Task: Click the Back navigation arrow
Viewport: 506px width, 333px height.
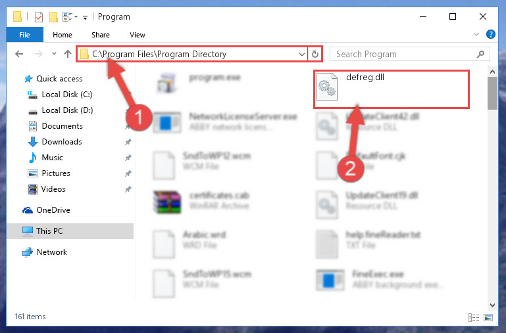Action: click(x=19, y=54)
